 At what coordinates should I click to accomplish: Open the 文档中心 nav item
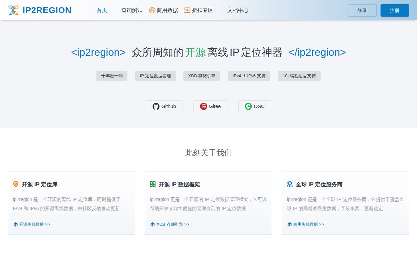(x=238, y=10)
